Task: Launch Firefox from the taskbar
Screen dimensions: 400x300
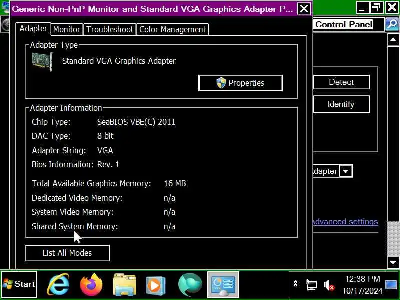Action: 91,284
